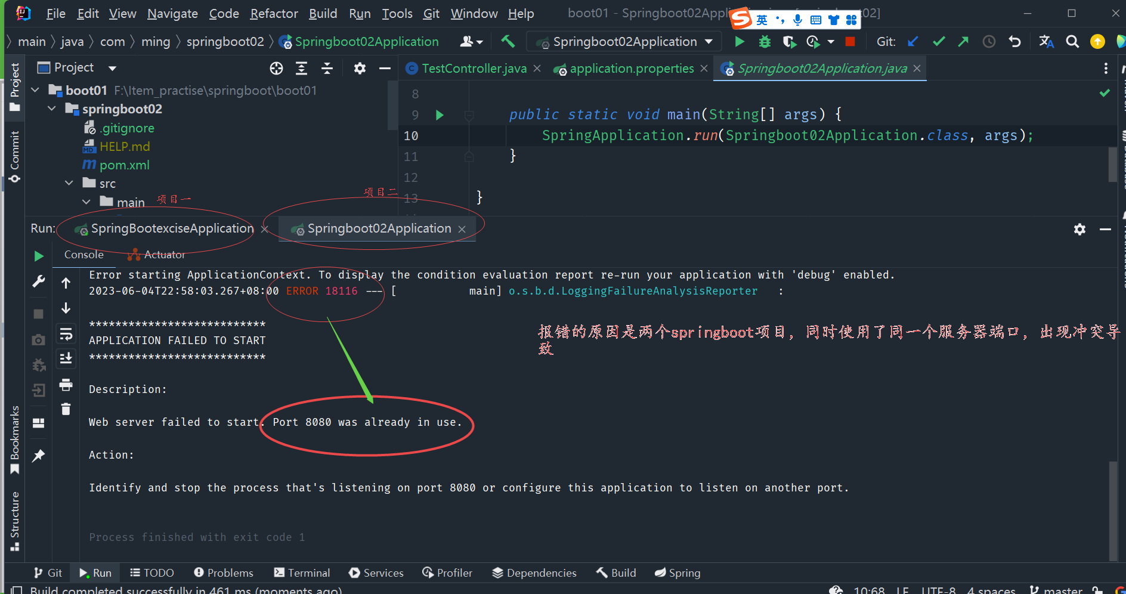
Task: Push commits with the green arrow
Action: 963,41
